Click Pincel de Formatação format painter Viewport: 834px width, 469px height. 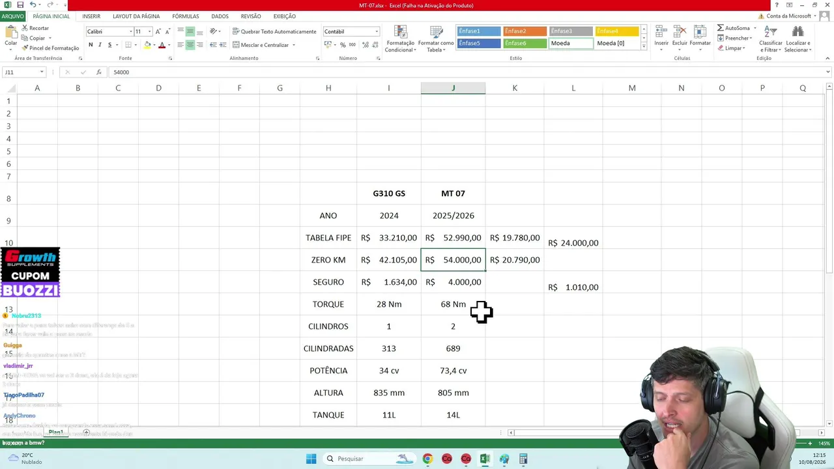pyautogui.click(x=50, y=48)
